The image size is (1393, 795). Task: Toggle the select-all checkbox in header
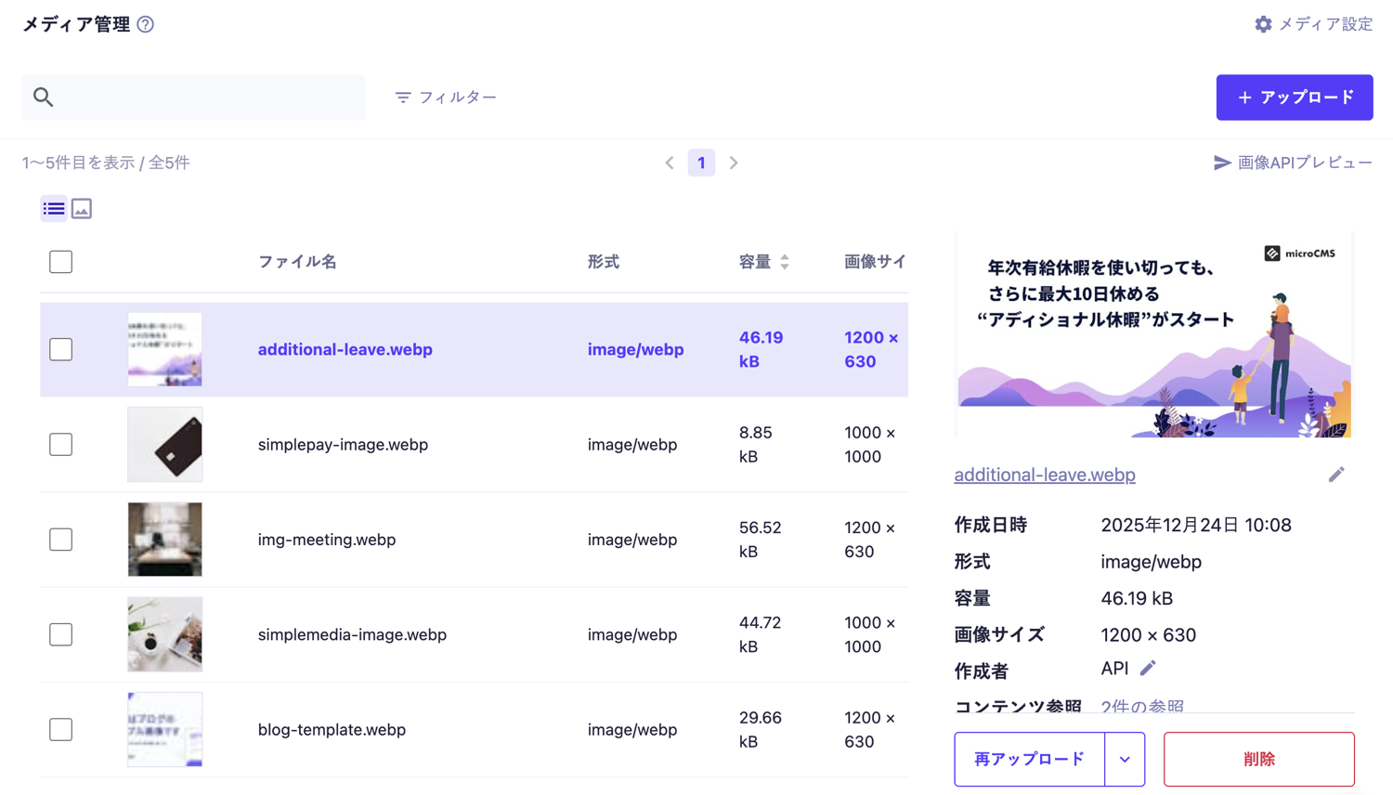pyautogui.click(x=61, y=262)
